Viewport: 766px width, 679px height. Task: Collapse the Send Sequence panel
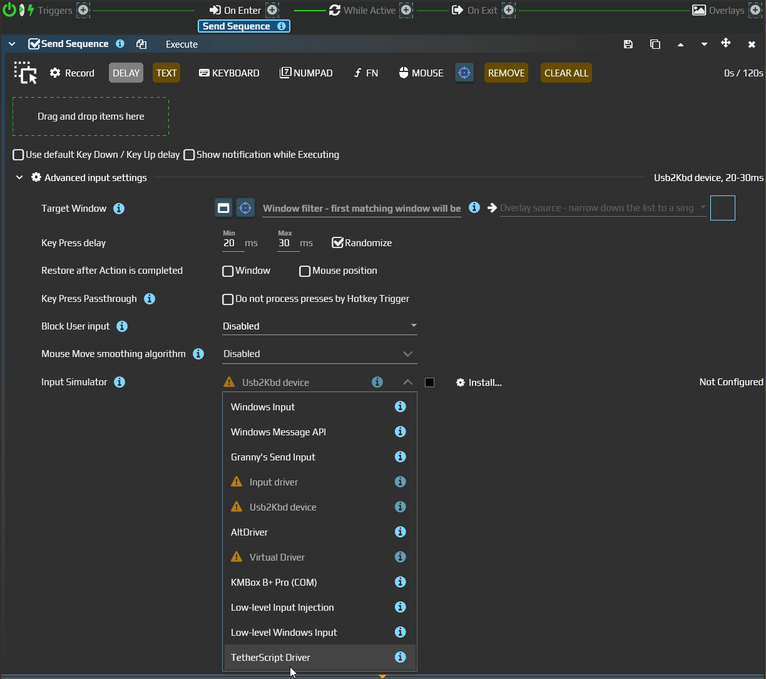pyautogui.click(x=12, y=44)
